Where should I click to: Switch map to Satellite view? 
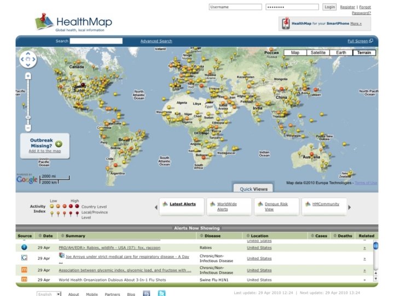tap(318, 53)
